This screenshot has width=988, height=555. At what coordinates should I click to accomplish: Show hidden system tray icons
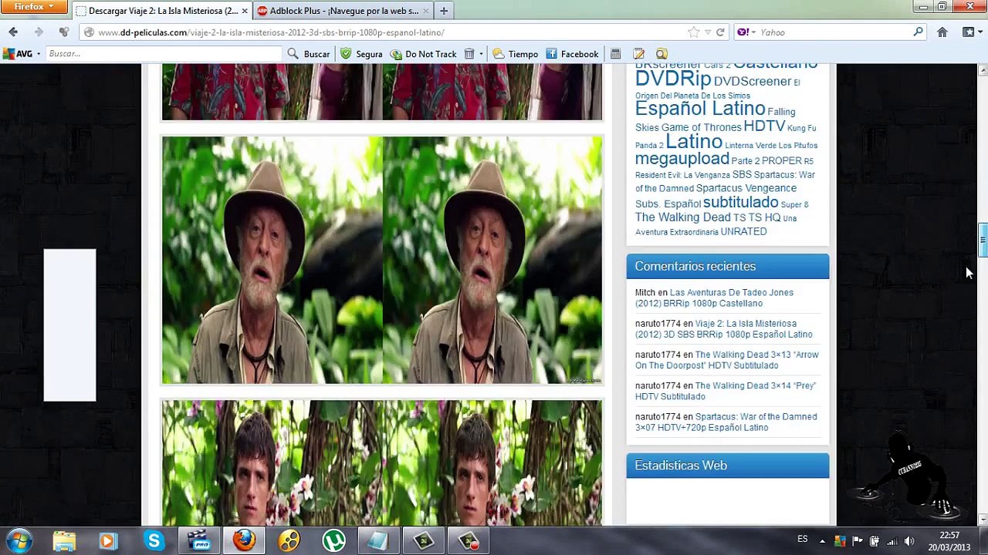click(822, 541)
